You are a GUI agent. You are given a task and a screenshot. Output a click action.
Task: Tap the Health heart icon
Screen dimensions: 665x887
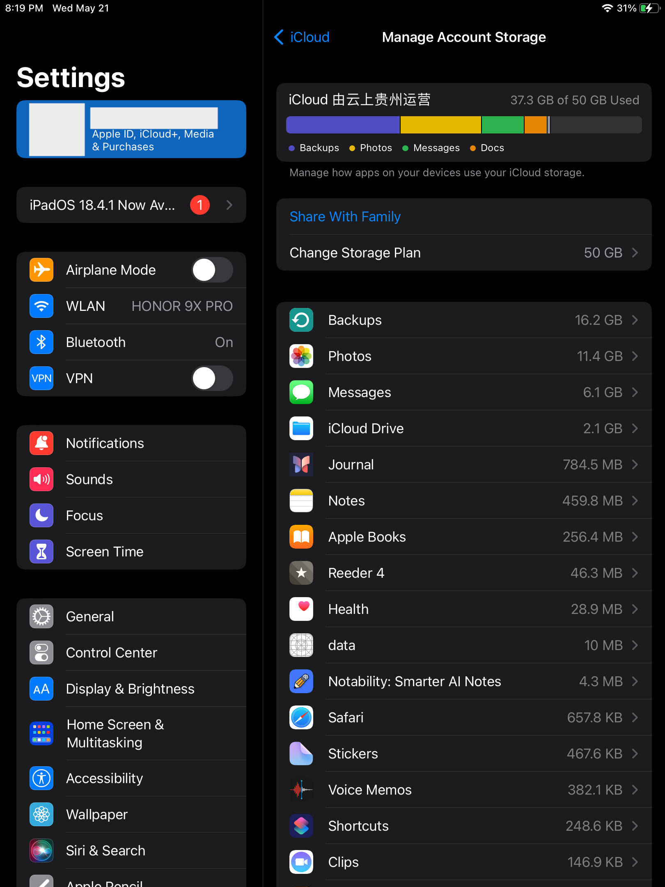click(301, 609)
